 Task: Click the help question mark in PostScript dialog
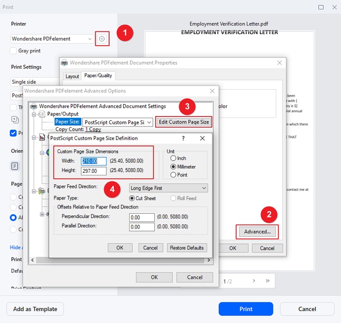click(183, 138)
